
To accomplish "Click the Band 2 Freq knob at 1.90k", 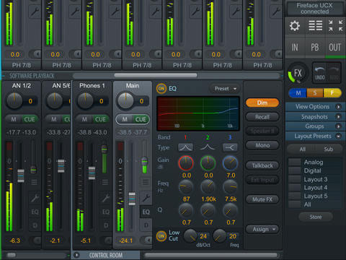I will pyautogui.click(x=208, y=187).
